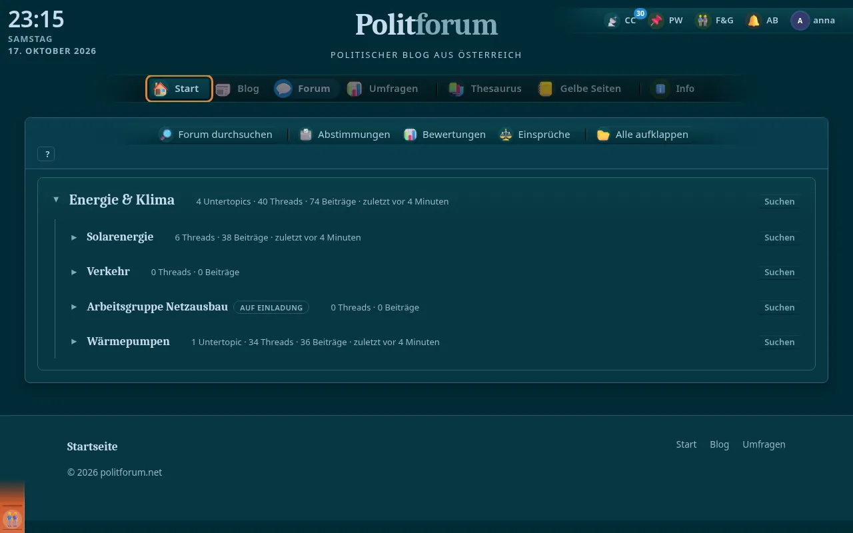Screen dimensions: 853x533
Task: Click the Abstimmungen ballot icon
Action: pyautogui.click(x=305, y=135)
